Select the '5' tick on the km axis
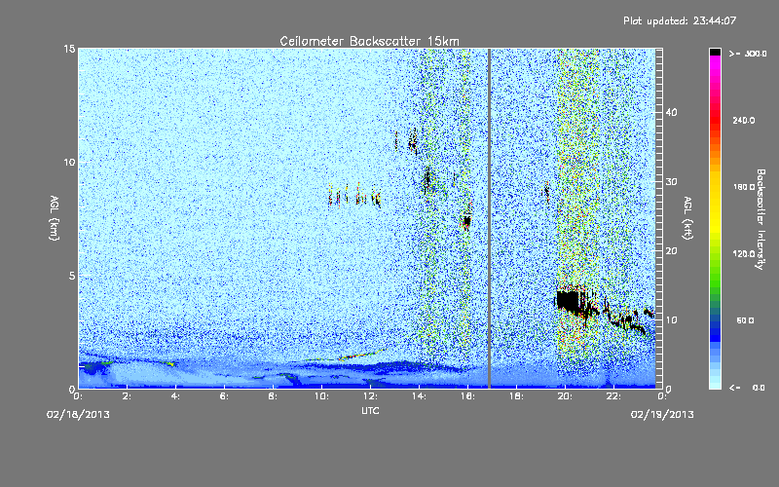This screenshot has width=779, height=487. 72,276
